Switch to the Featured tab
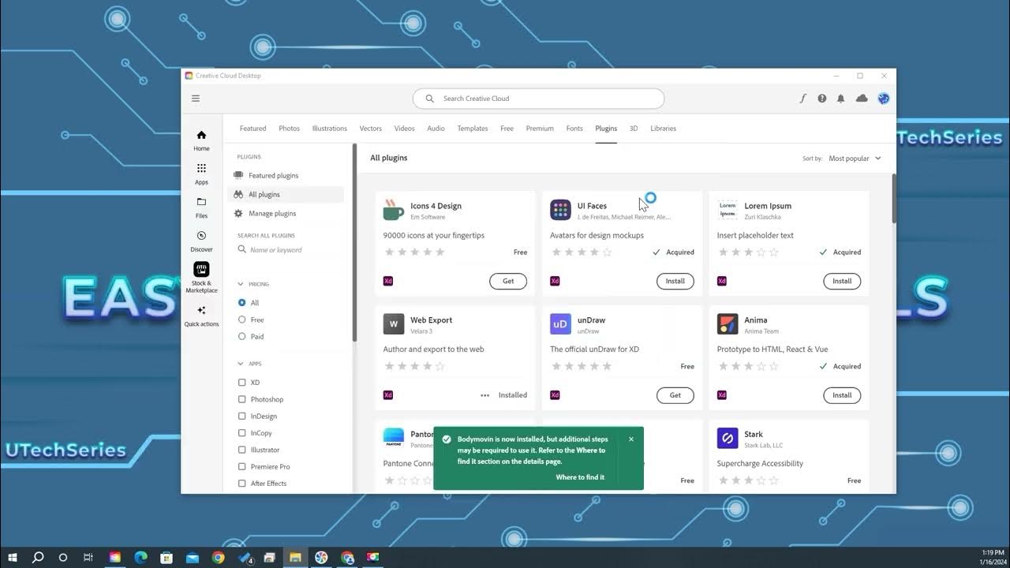This screenshot has height=568, width=1010. [253, 129]
